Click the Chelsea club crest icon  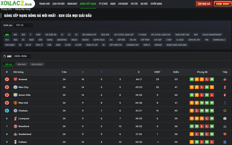(x=15, y=110)
